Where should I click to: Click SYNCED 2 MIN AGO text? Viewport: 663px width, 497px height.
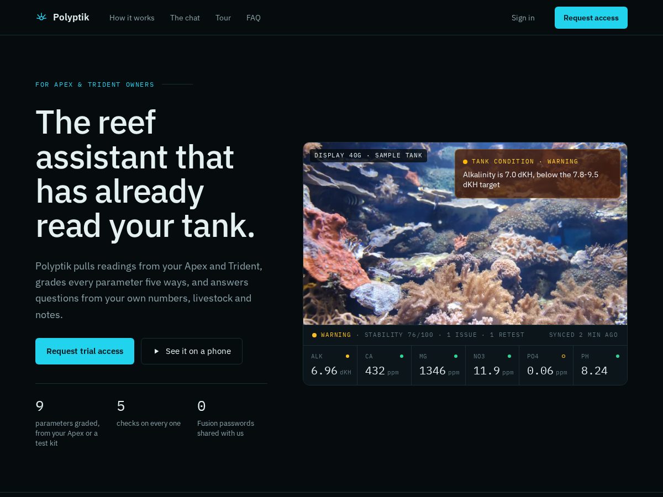tap(583, 335)
